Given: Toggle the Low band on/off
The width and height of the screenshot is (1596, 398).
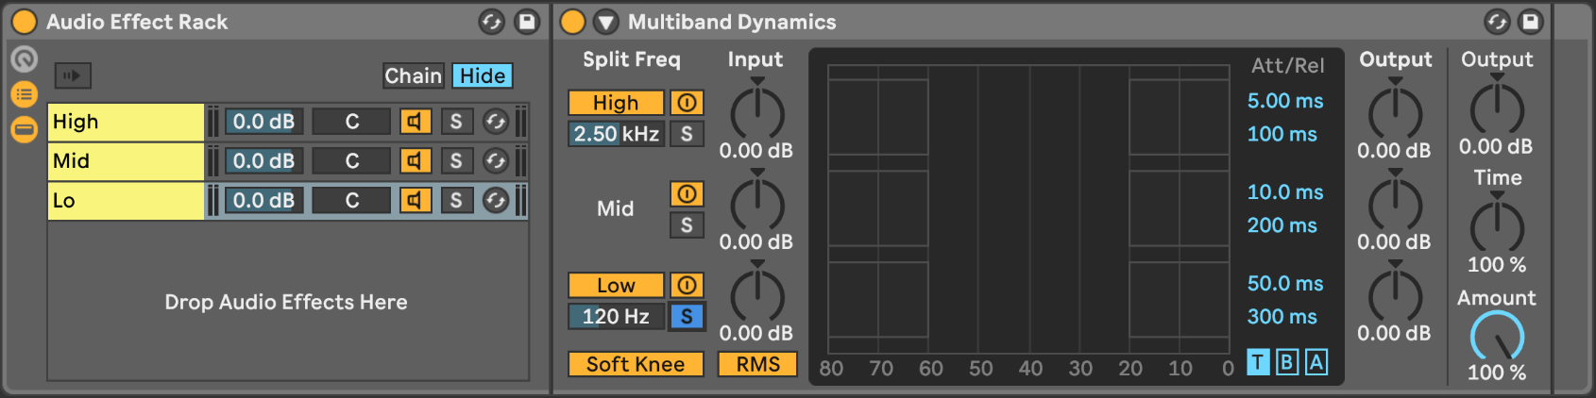Looking at the screenshot, I should (616, 286).
